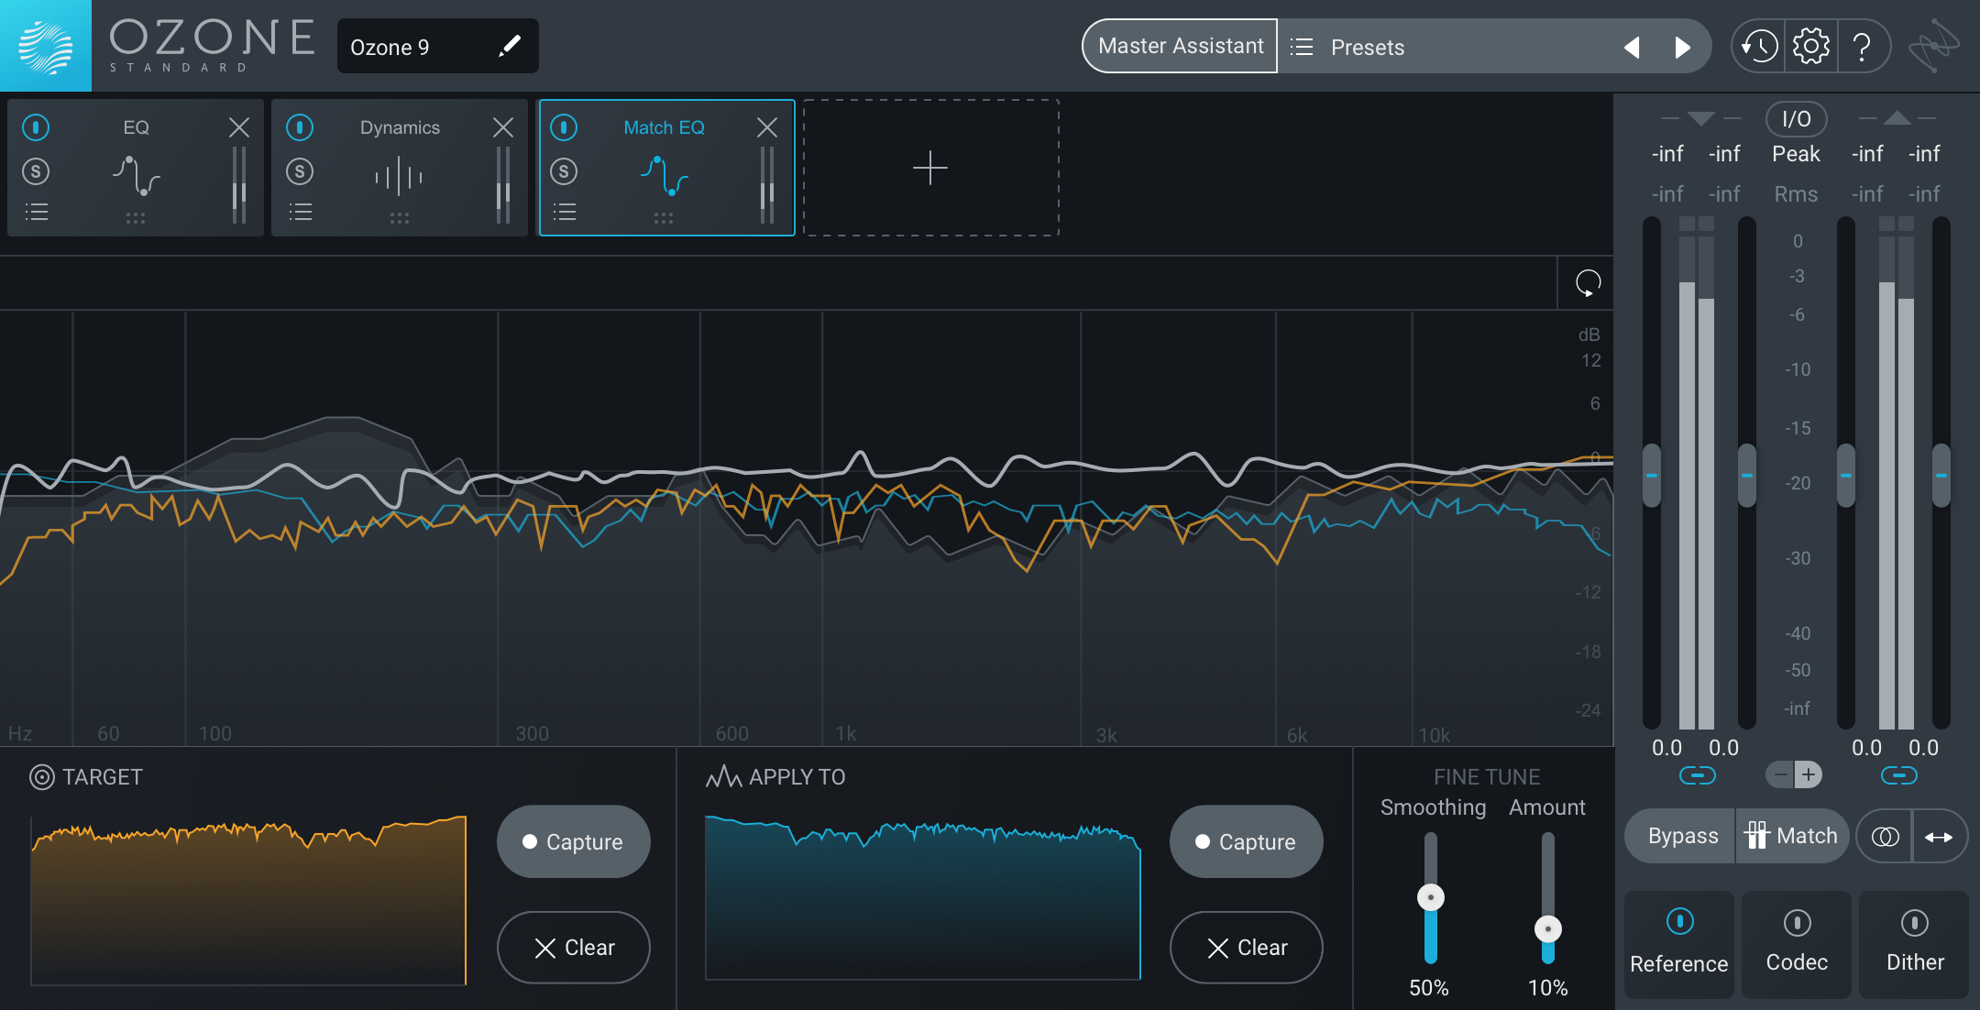This screenshot has height=1010, width=1980.
Task: Toggle the Reference power button
Action: point(1679,921)
